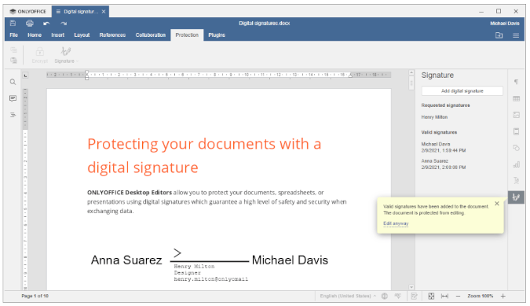Undo the last action

[46, 24]
